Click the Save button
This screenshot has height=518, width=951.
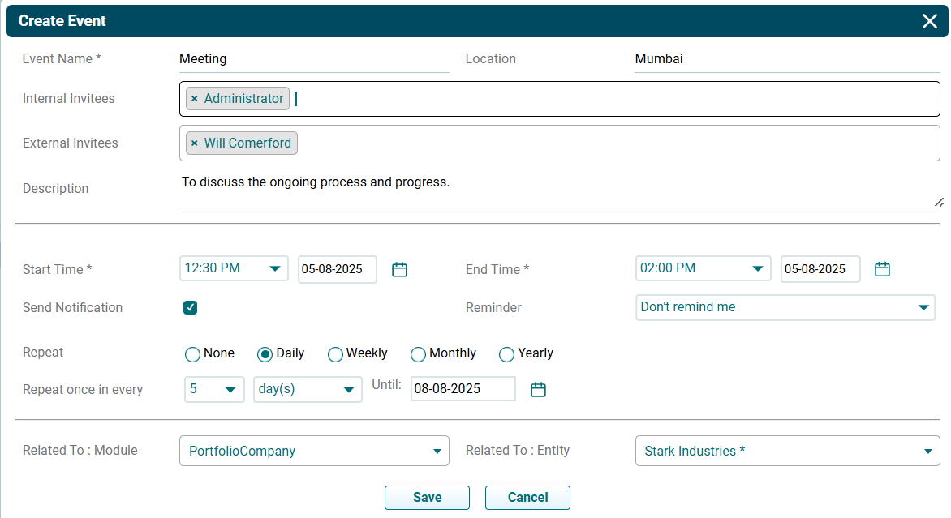tap(427, 498)
